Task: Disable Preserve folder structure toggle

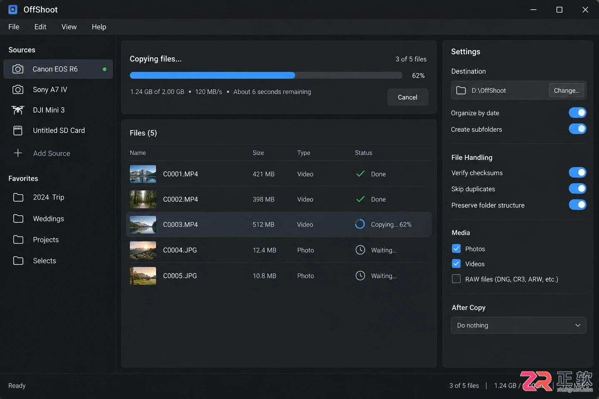Action: point(577,205)
